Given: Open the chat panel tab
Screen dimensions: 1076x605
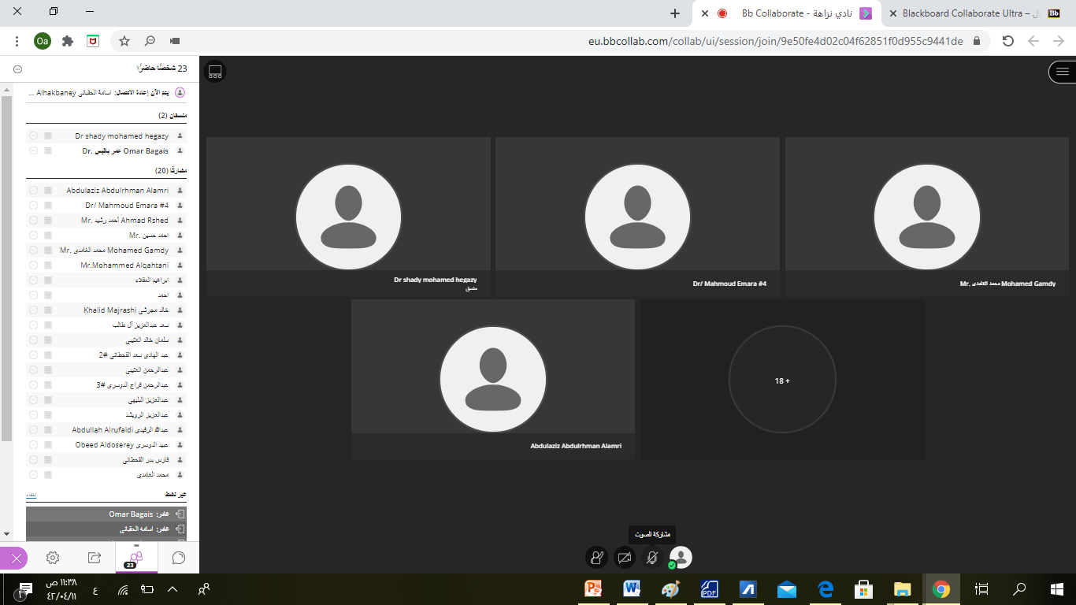Looking at the screenshot, I should [179, 558].
